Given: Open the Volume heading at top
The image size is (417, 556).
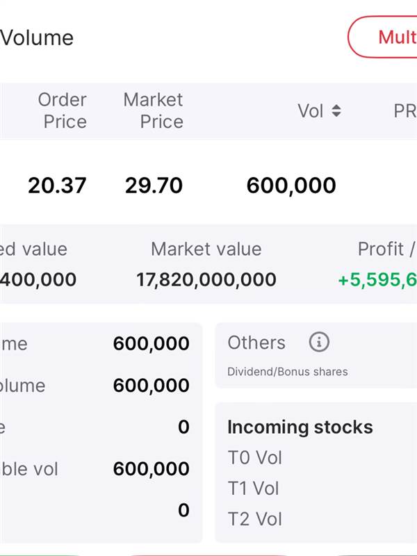Looking at the screenshot, I should tap(37, 38).
